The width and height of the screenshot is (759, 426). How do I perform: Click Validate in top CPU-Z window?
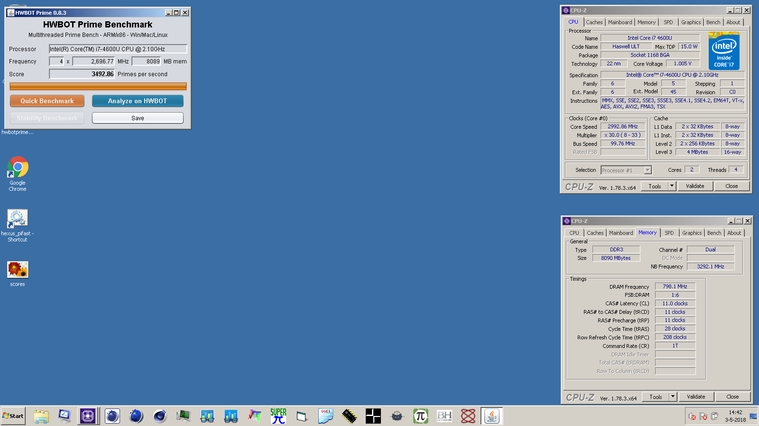tap(695, 186)
